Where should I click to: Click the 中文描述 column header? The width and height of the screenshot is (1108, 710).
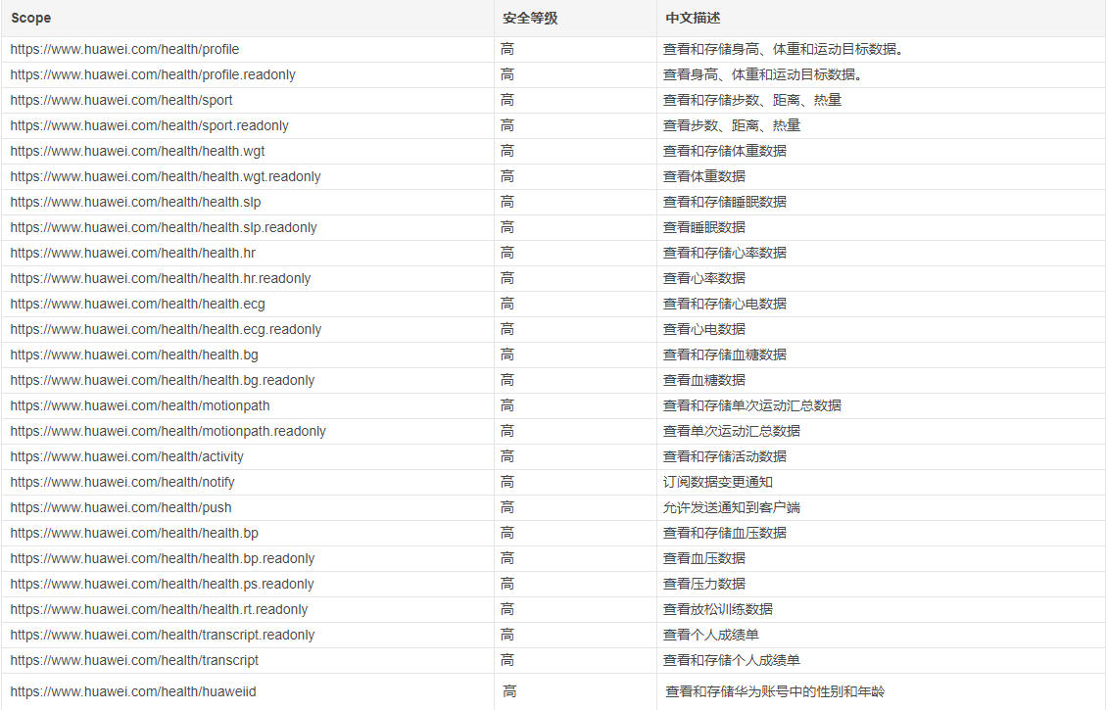coord(693,18)
